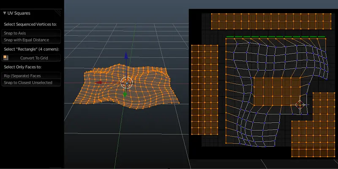Click the 3D cursor in the viewport
Viewport: 338px width, 169px height.
pyautogui.click(x=127, y=83)
